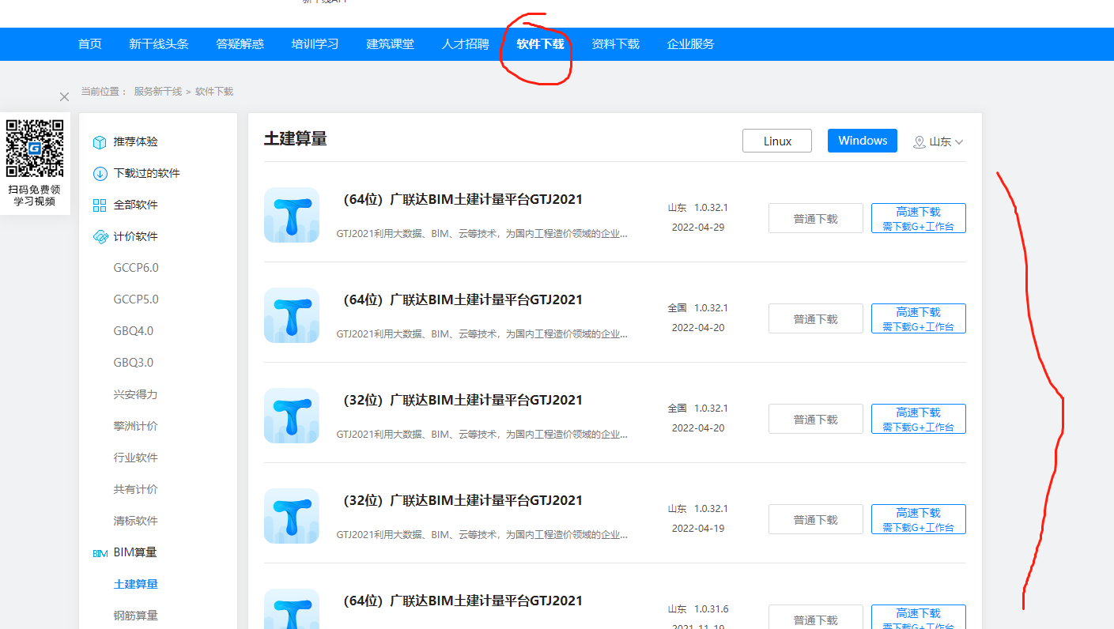Image resolution: width=1114 pixels, height=629 pixels.
Task: Click GTJ2021 icon for version 1.0.31.6 entry
Action: (x=292, y=609)
